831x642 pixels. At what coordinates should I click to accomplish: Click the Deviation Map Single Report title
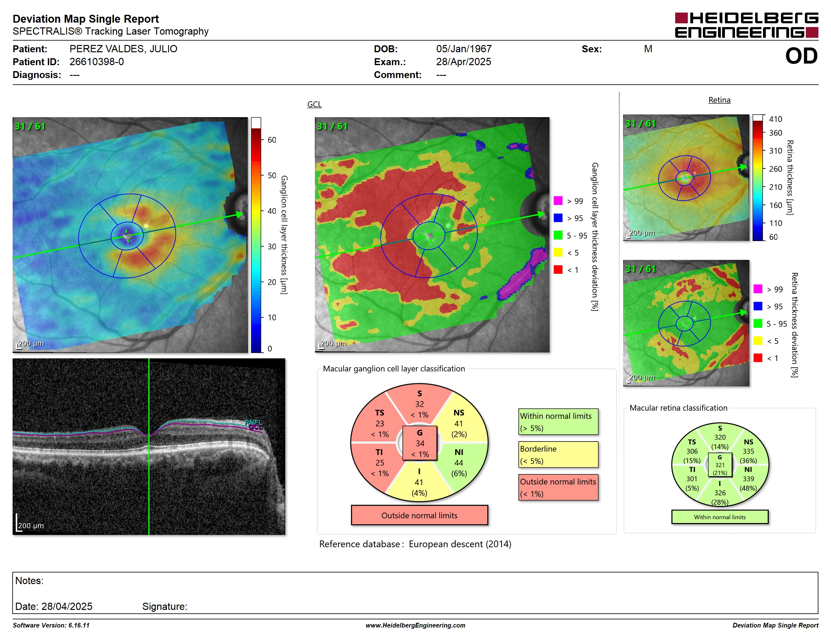(x=86, y=19)
